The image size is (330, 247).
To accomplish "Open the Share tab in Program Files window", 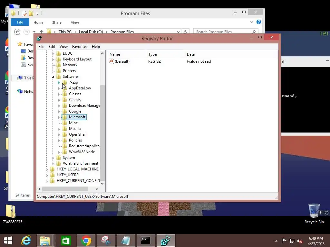I will (57, 23).
